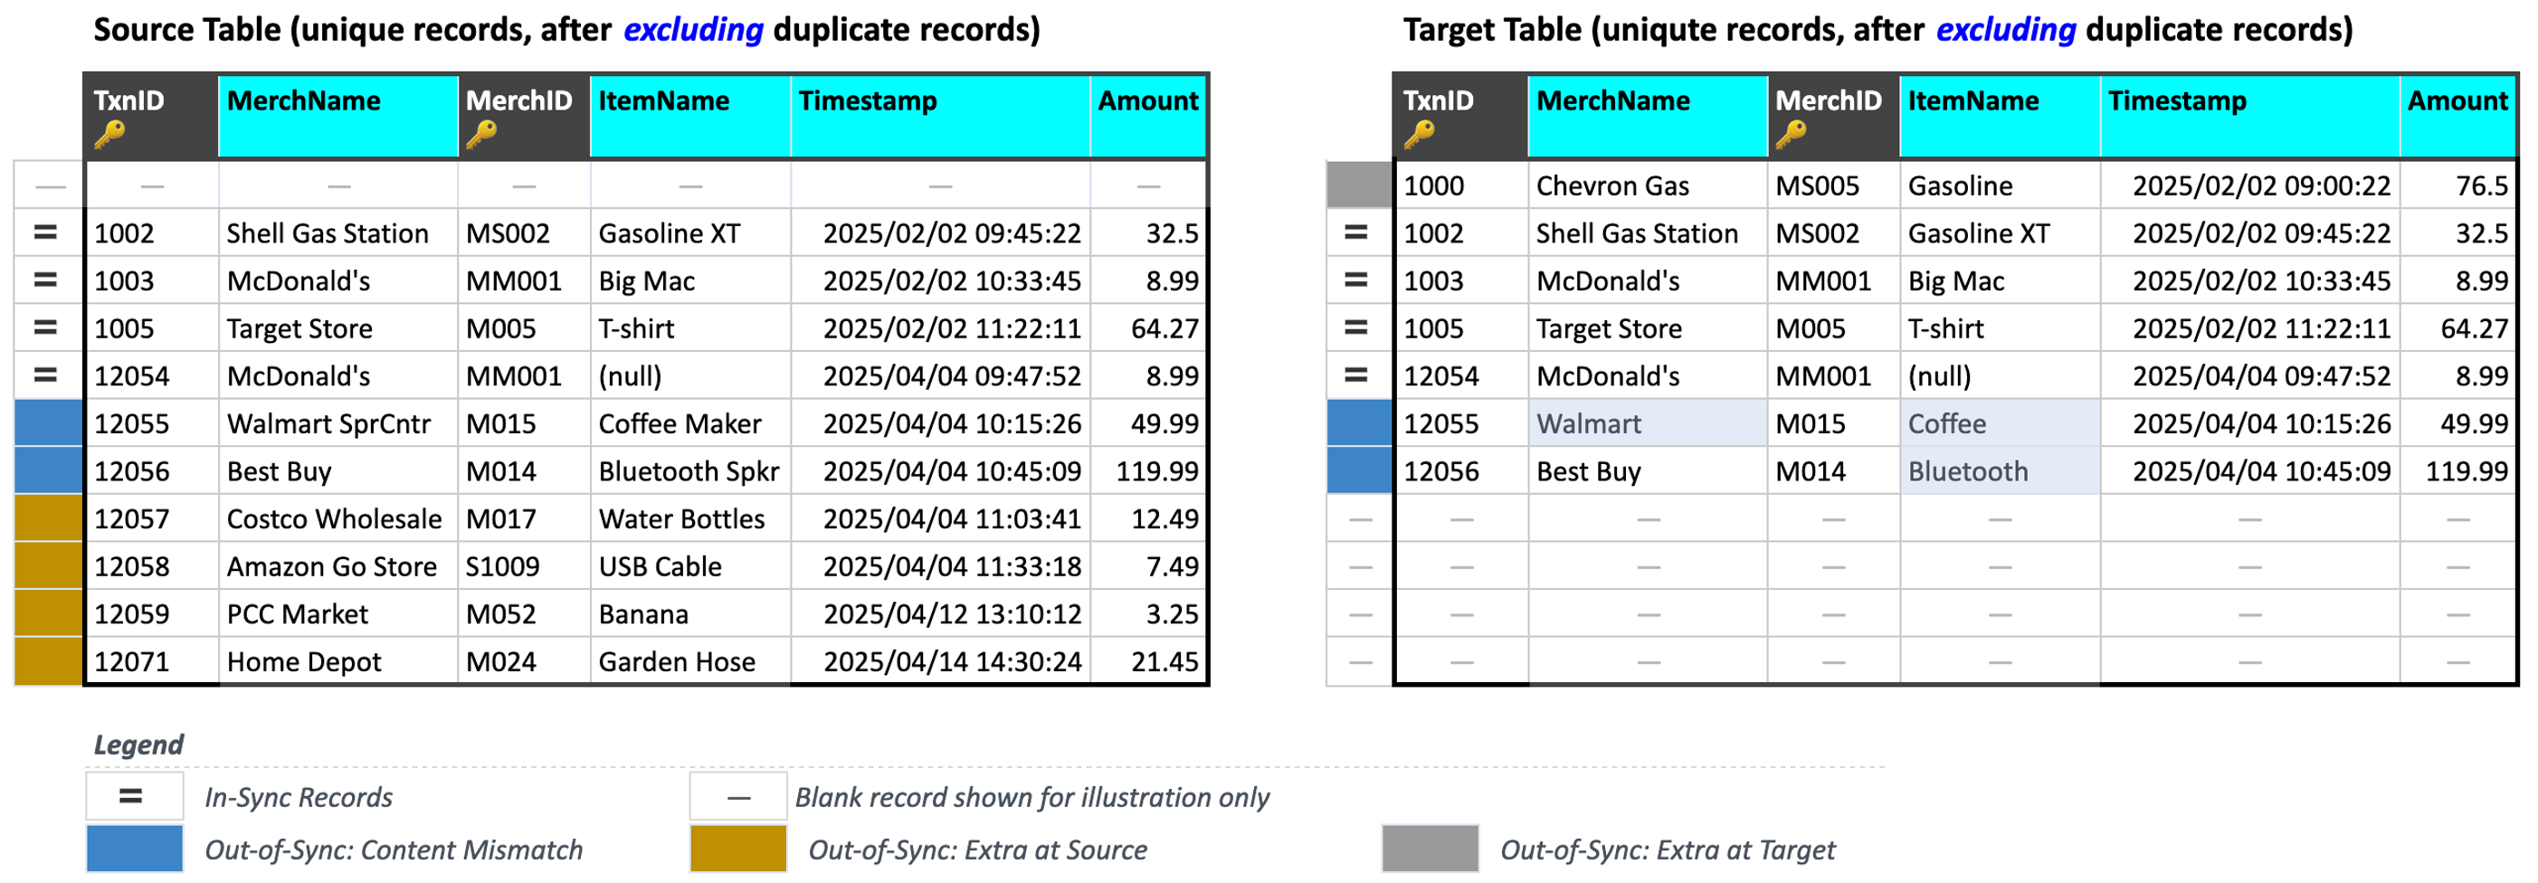The image size is (2538, 883).
Task: Expand the Legend section
Action: coord(137,744)
